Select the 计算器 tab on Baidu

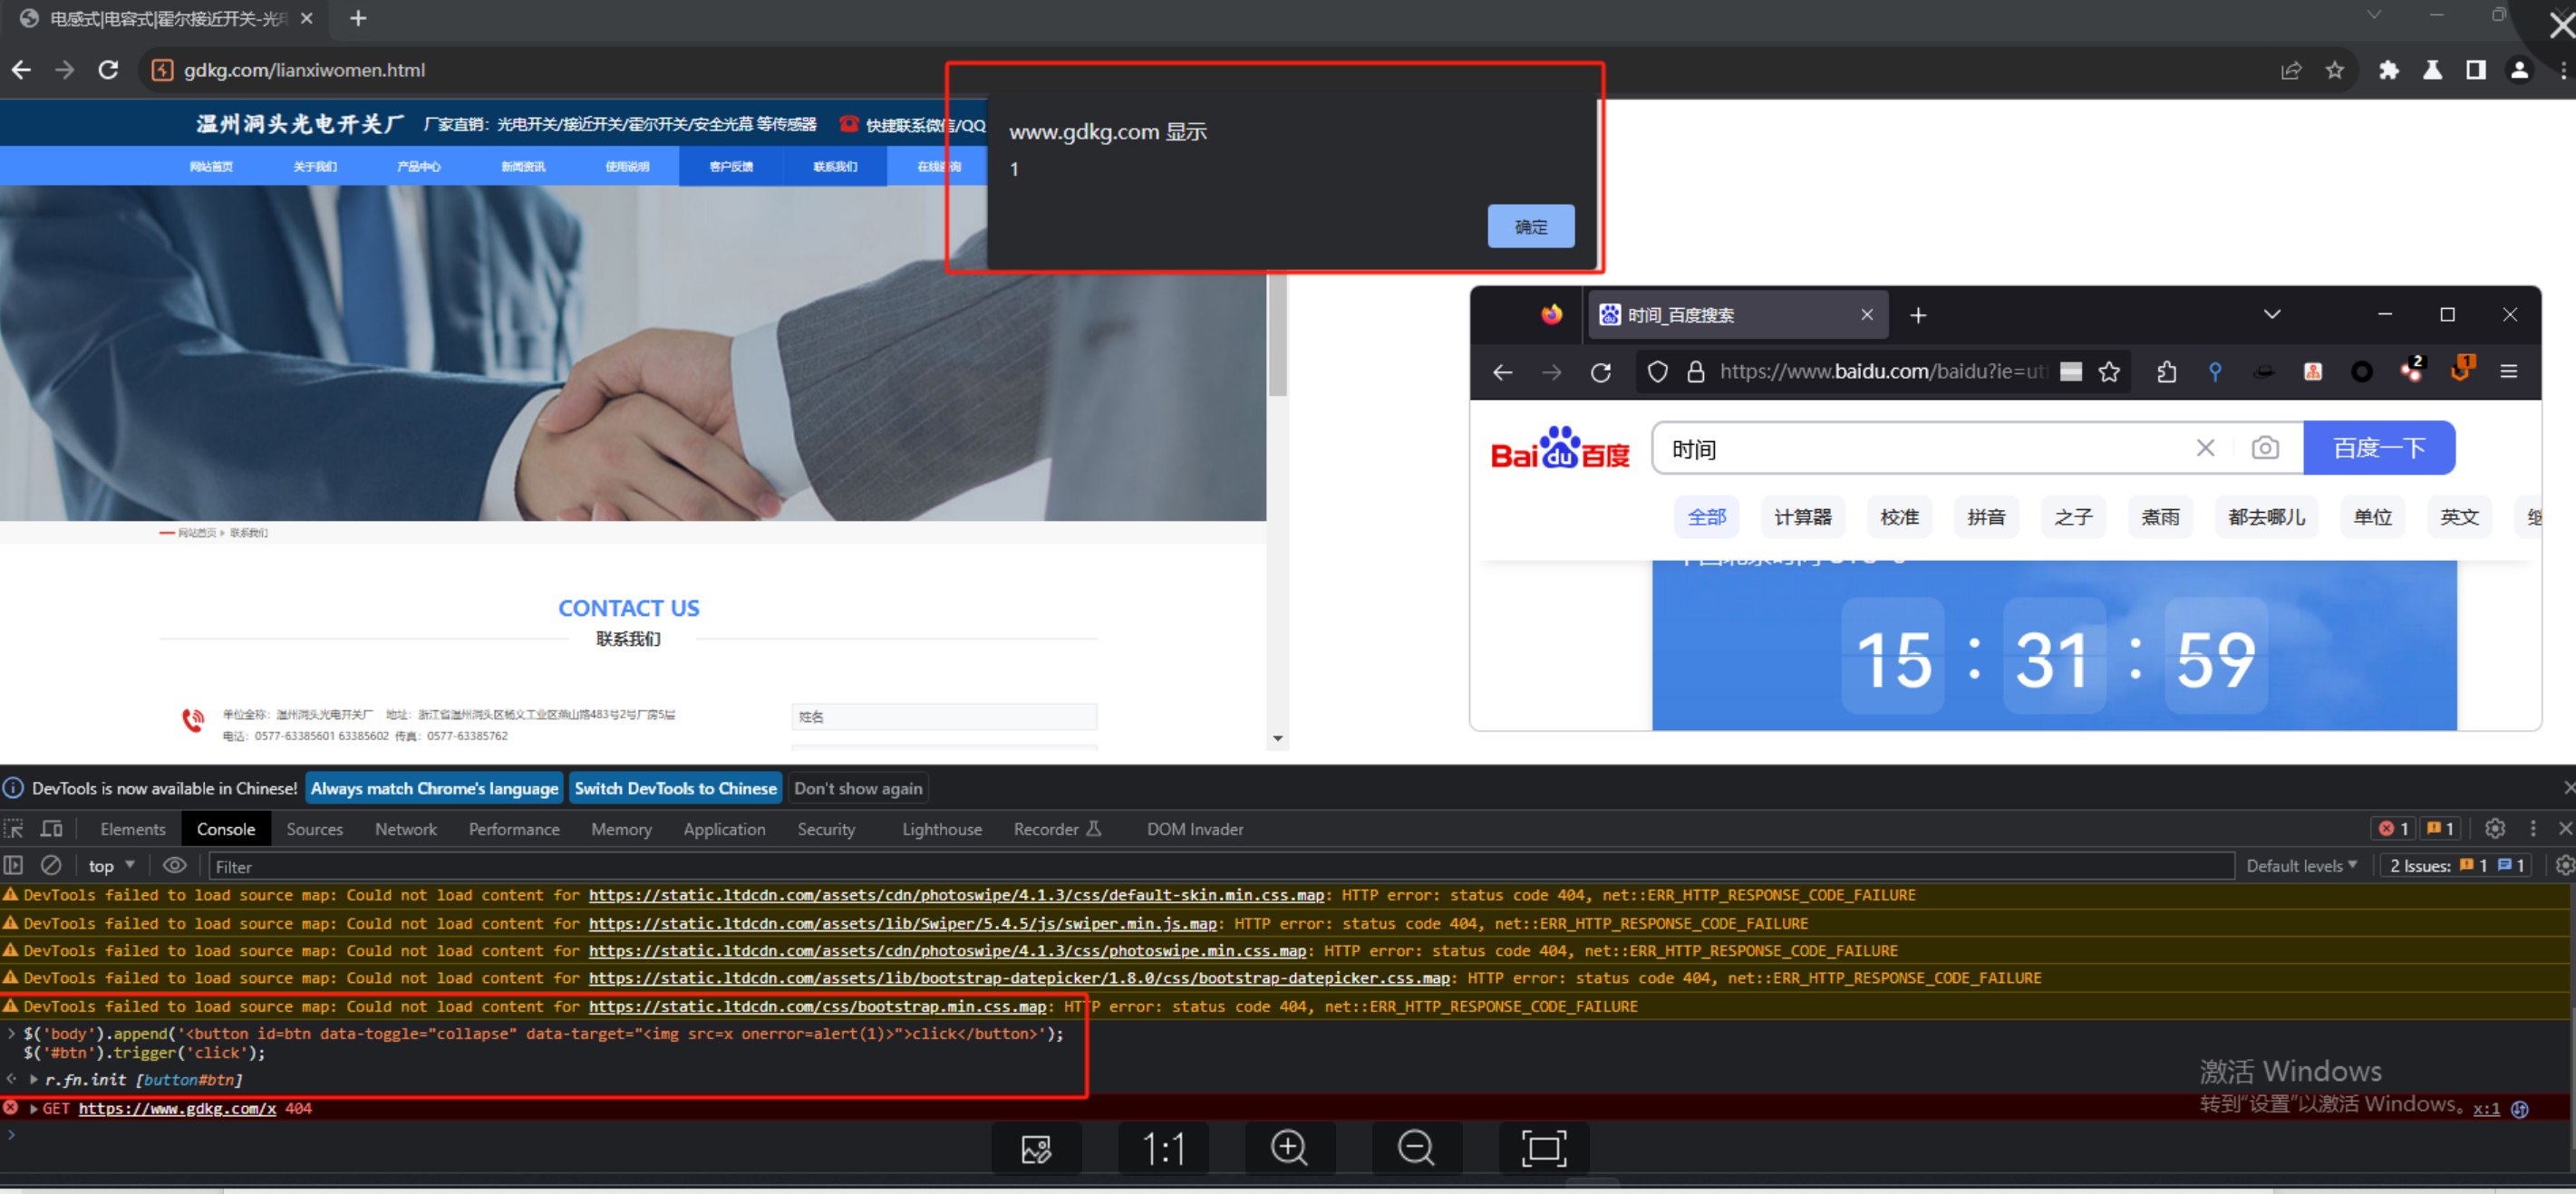[1802, 516]
